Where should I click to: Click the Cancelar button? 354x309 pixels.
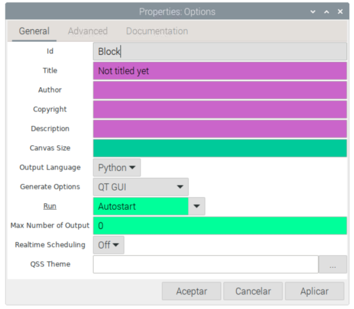[x=253, y=291]
